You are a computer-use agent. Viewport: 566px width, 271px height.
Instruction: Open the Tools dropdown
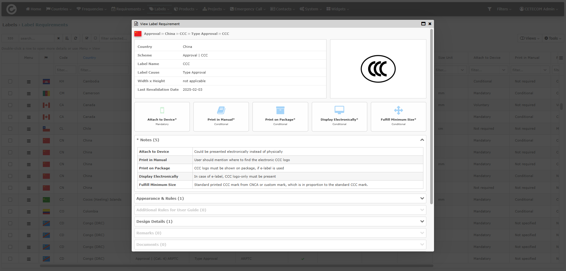pos(553,38)
